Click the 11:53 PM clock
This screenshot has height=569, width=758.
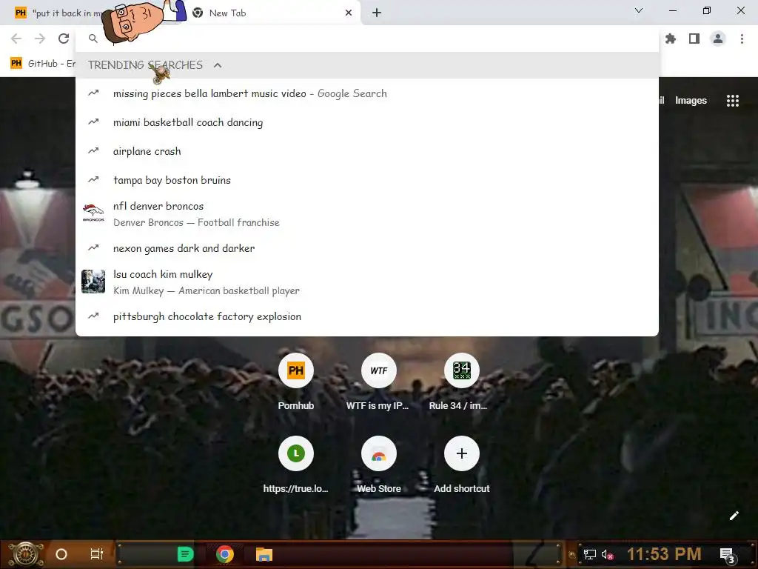click(664, 554)
